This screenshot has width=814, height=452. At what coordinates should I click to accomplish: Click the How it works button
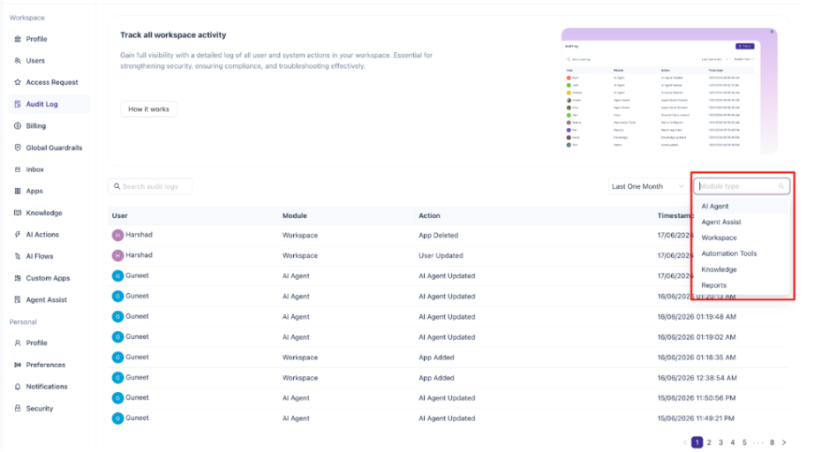tap(149, 109)
